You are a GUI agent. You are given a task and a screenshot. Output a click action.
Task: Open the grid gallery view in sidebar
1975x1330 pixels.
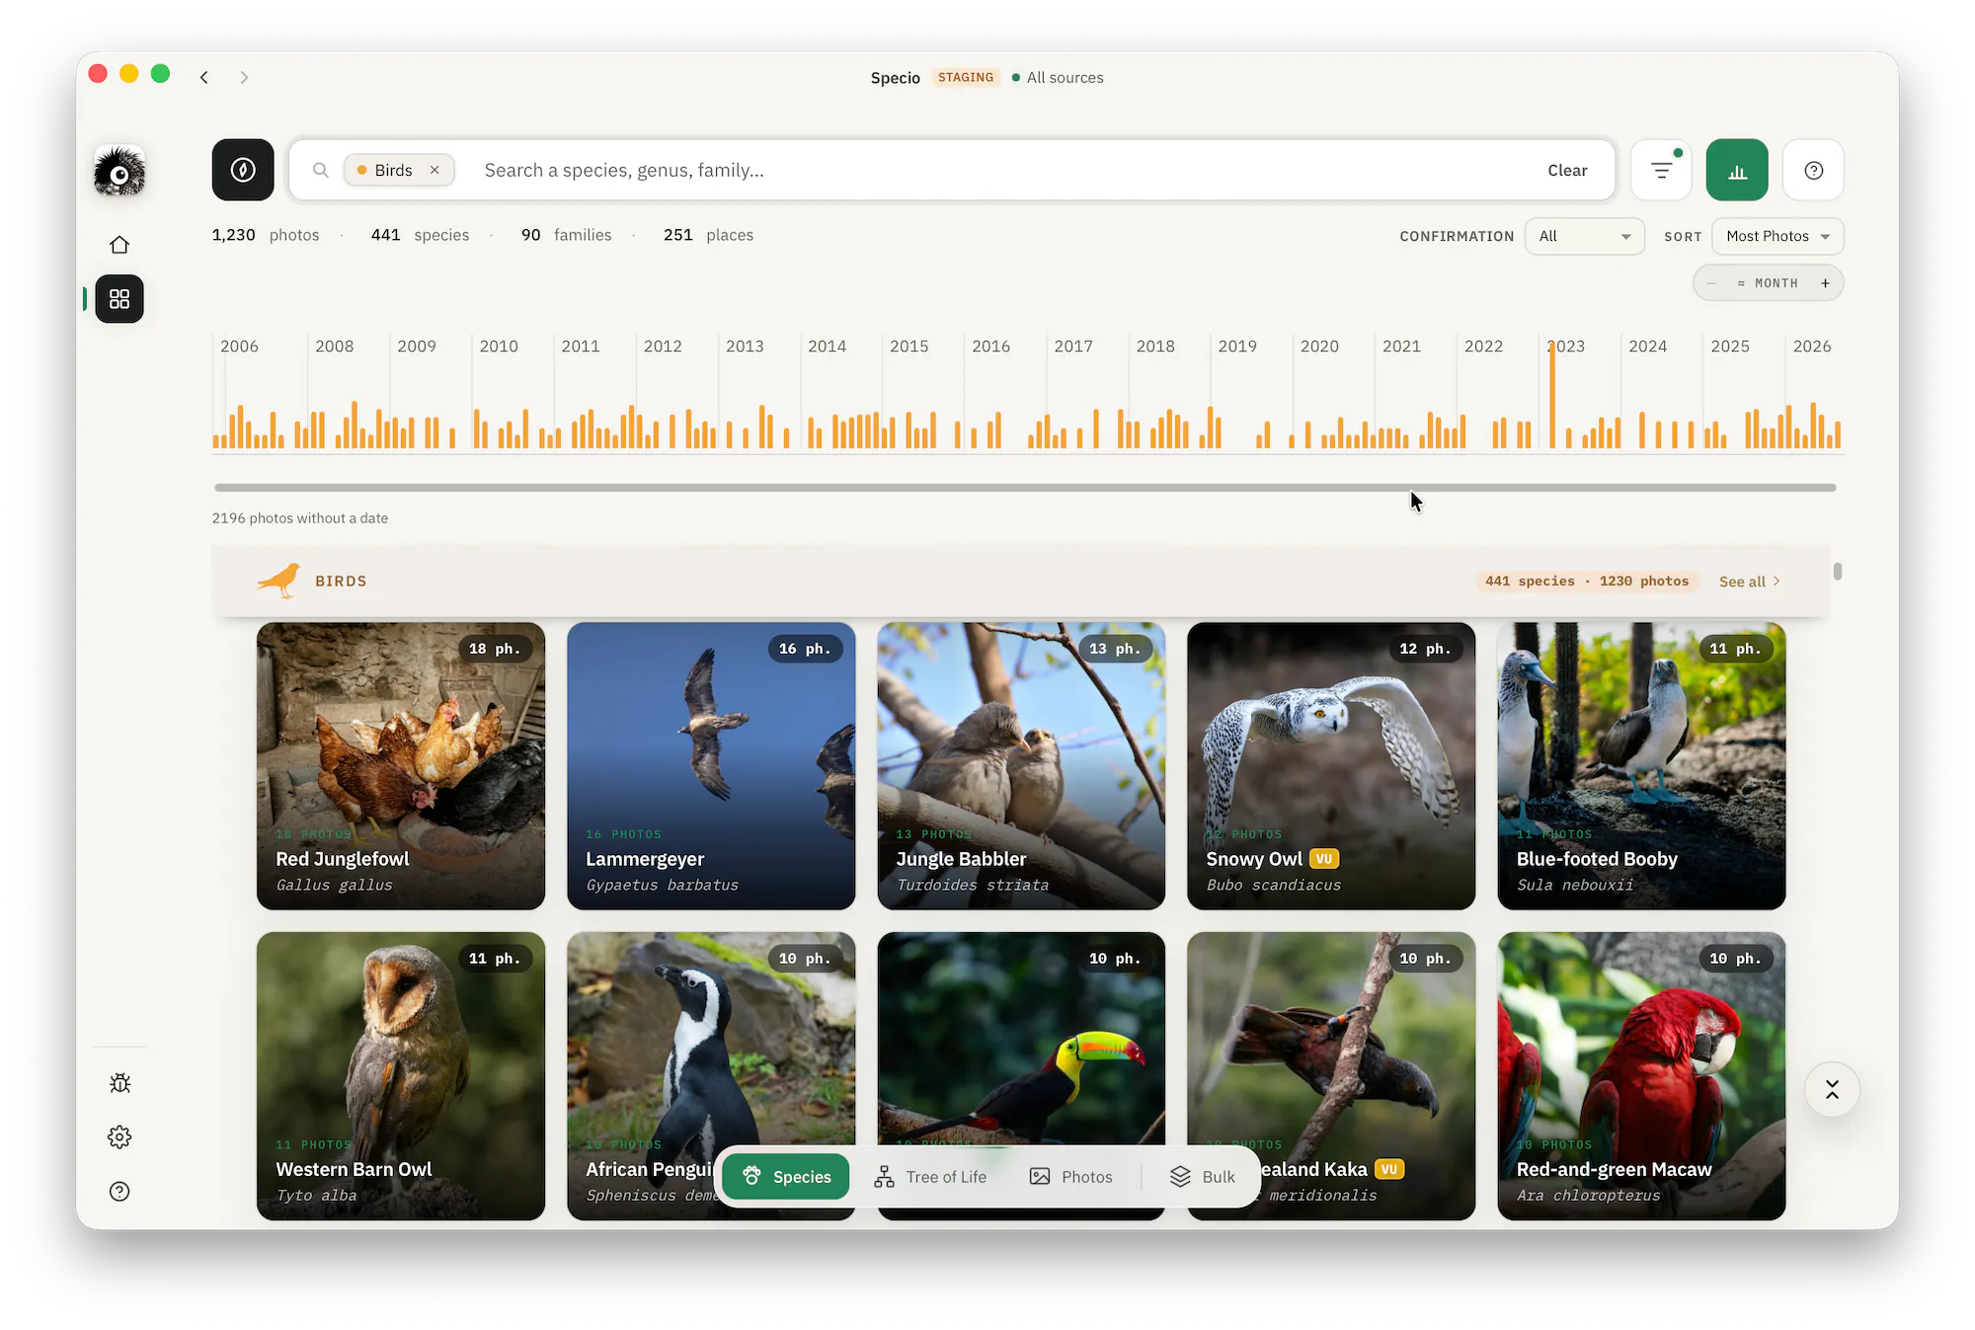pyautogui.click(x=119, y=298)
